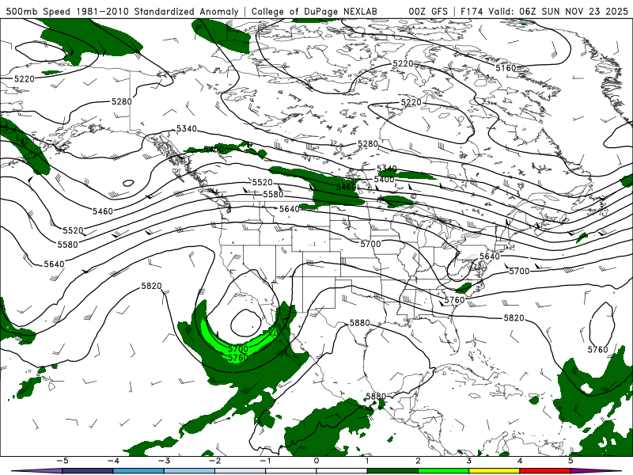
Task: Click the colorbar tick label '-1'
Action: tap(265, 461)
